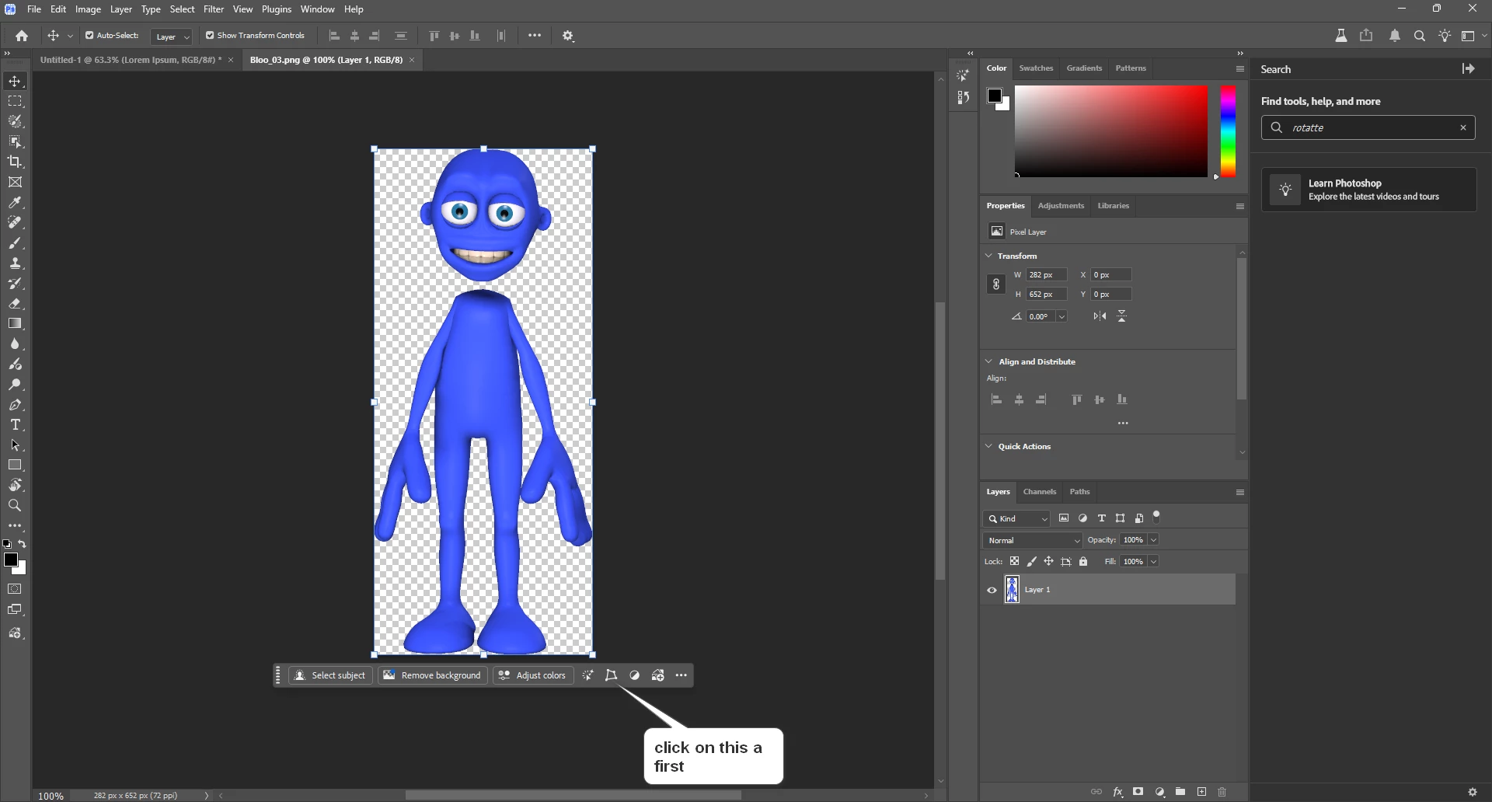
Task: Toggle Auto-Select checkbox
Action: [89, 36]
